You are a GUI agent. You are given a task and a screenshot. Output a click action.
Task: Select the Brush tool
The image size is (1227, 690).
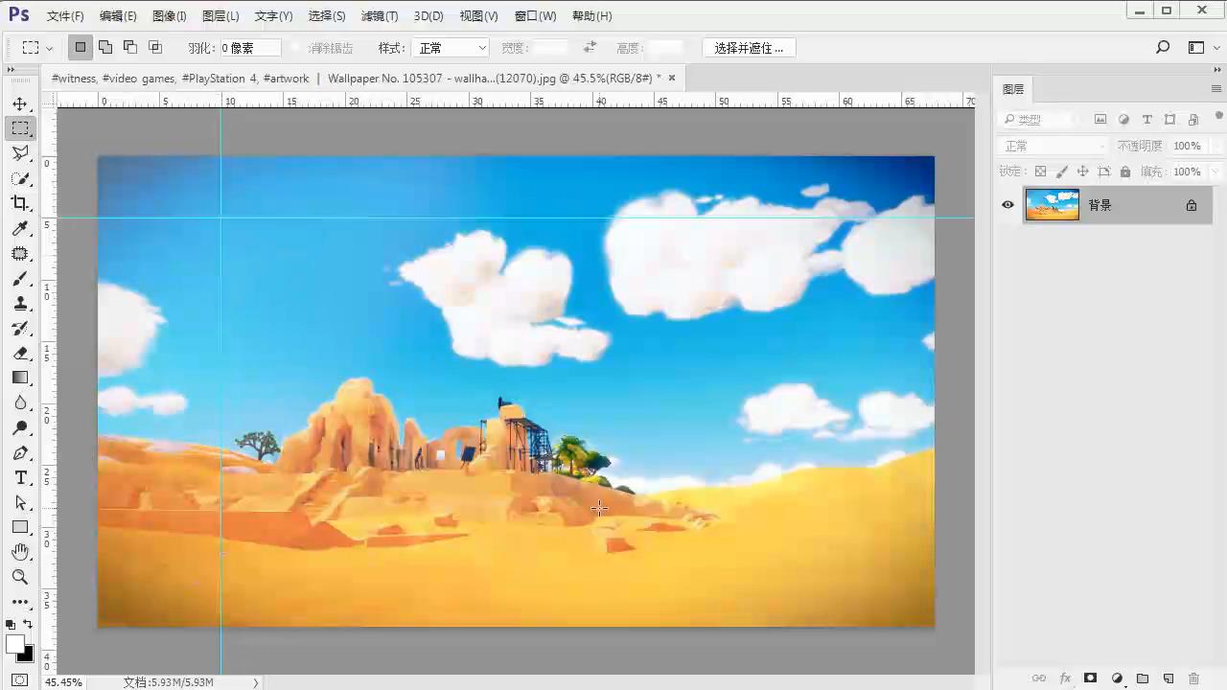[20, 278]
